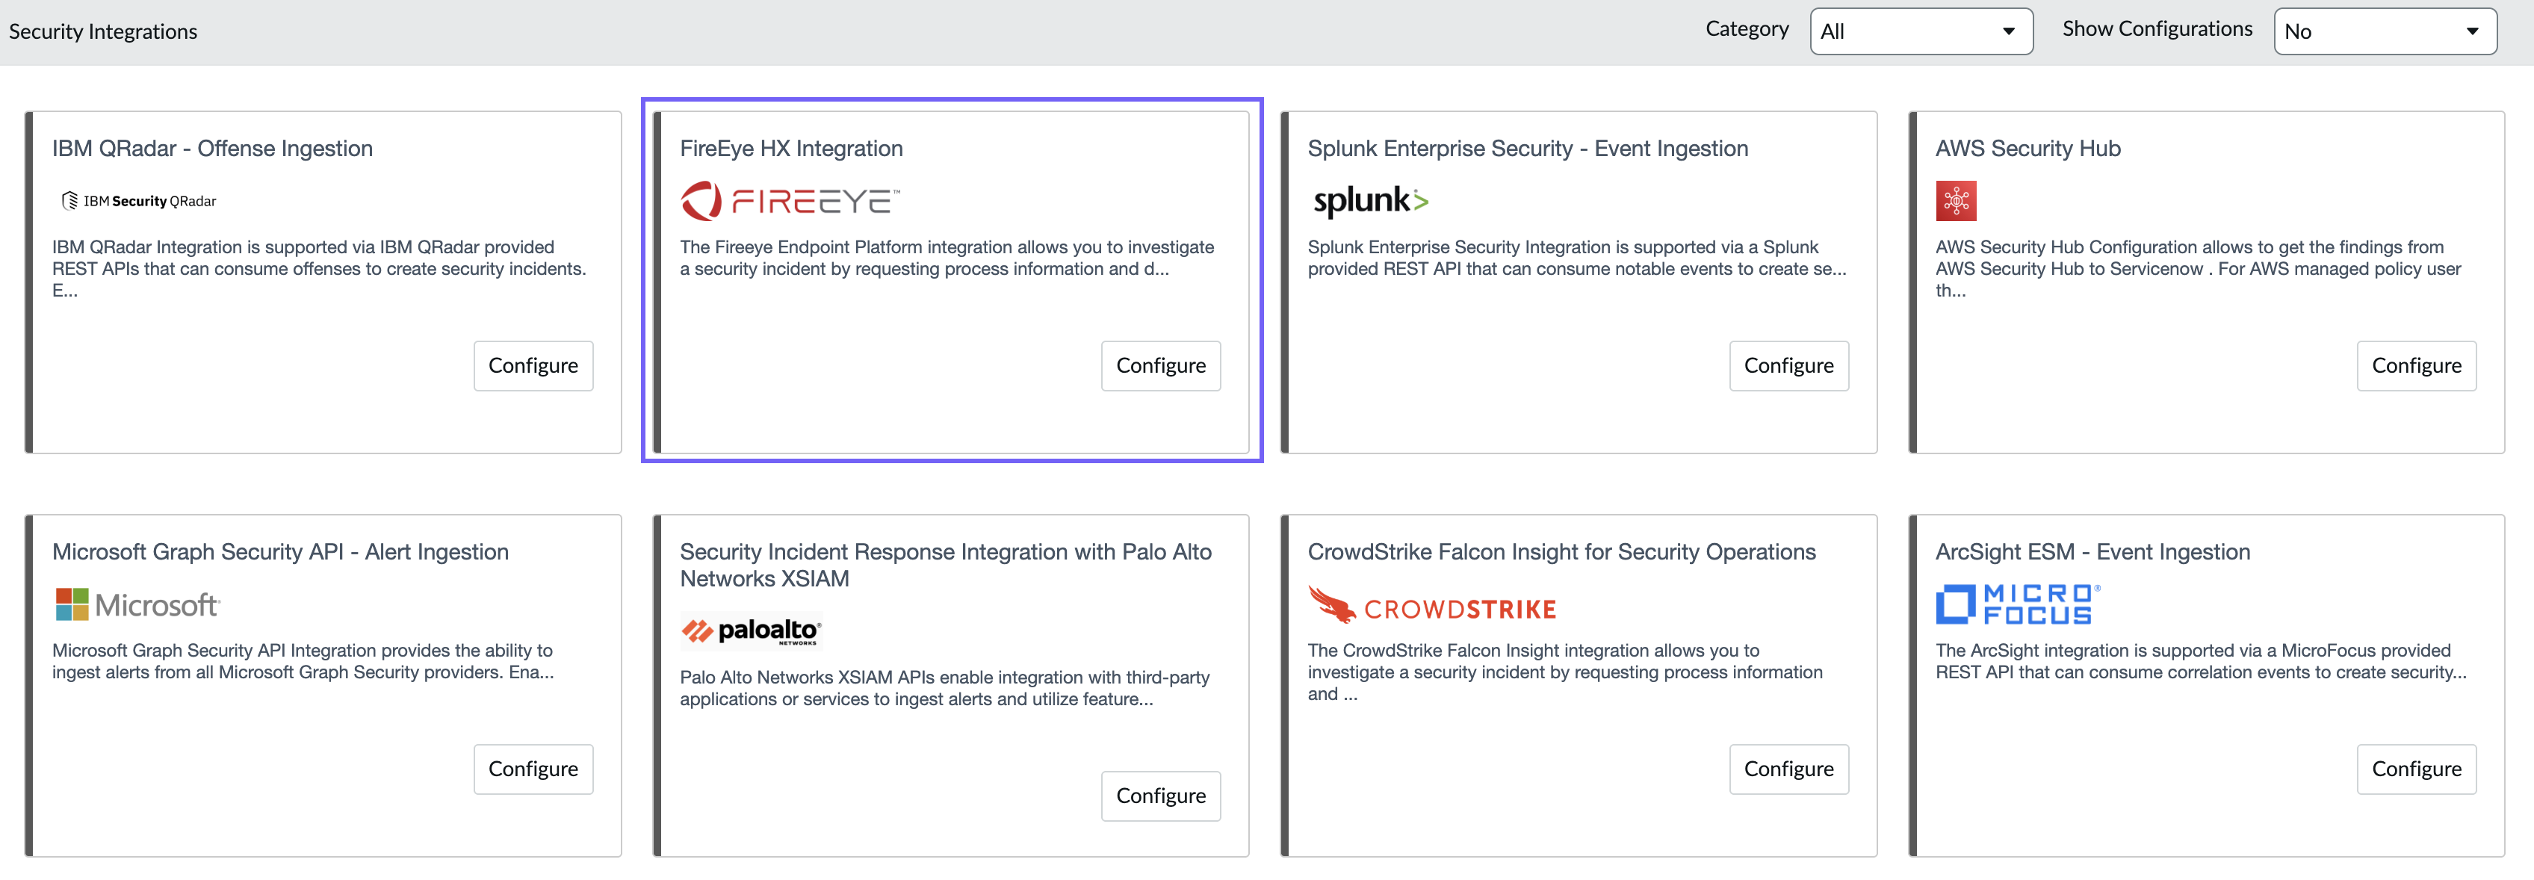Open the Category dropdown showing All
Viewport: 2534px width, 880px height.
point(1921,31)
